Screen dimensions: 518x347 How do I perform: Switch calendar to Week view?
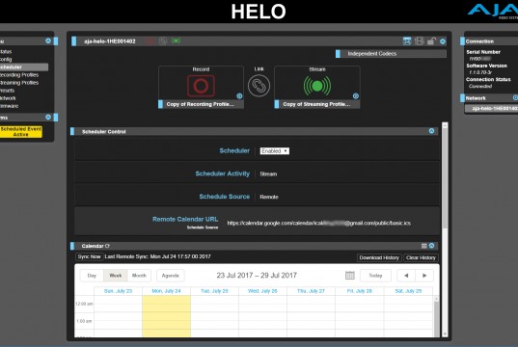tap(116, 276)
